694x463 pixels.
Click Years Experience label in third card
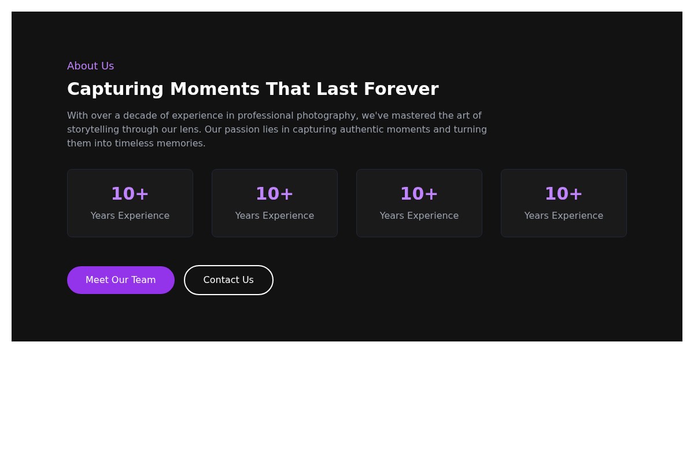tap(419, 216)
